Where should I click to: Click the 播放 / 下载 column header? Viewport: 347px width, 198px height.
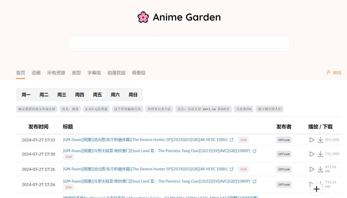click(321, 127)
